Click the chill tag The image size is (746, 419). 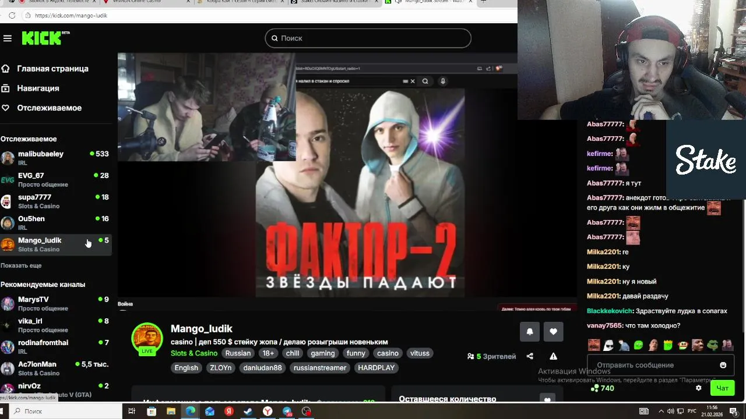click(293, 353)
